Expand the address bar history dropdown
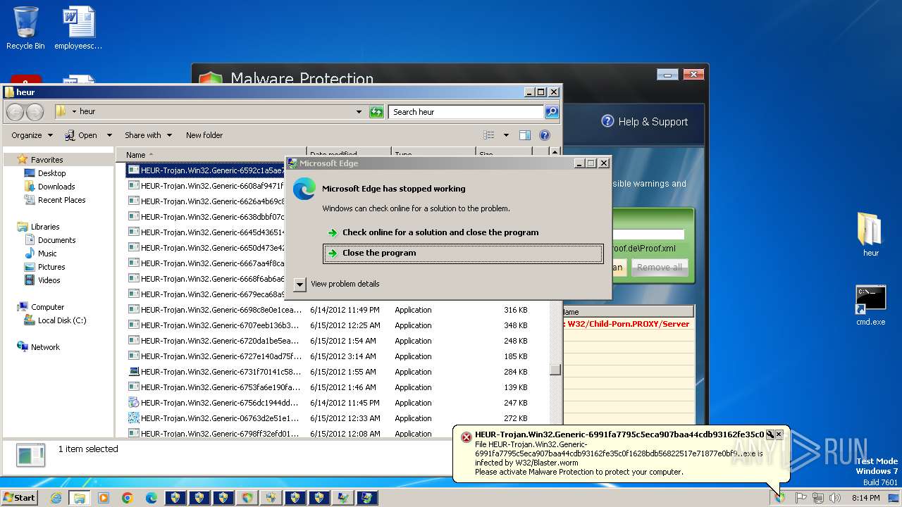 [x=359, y=112]
